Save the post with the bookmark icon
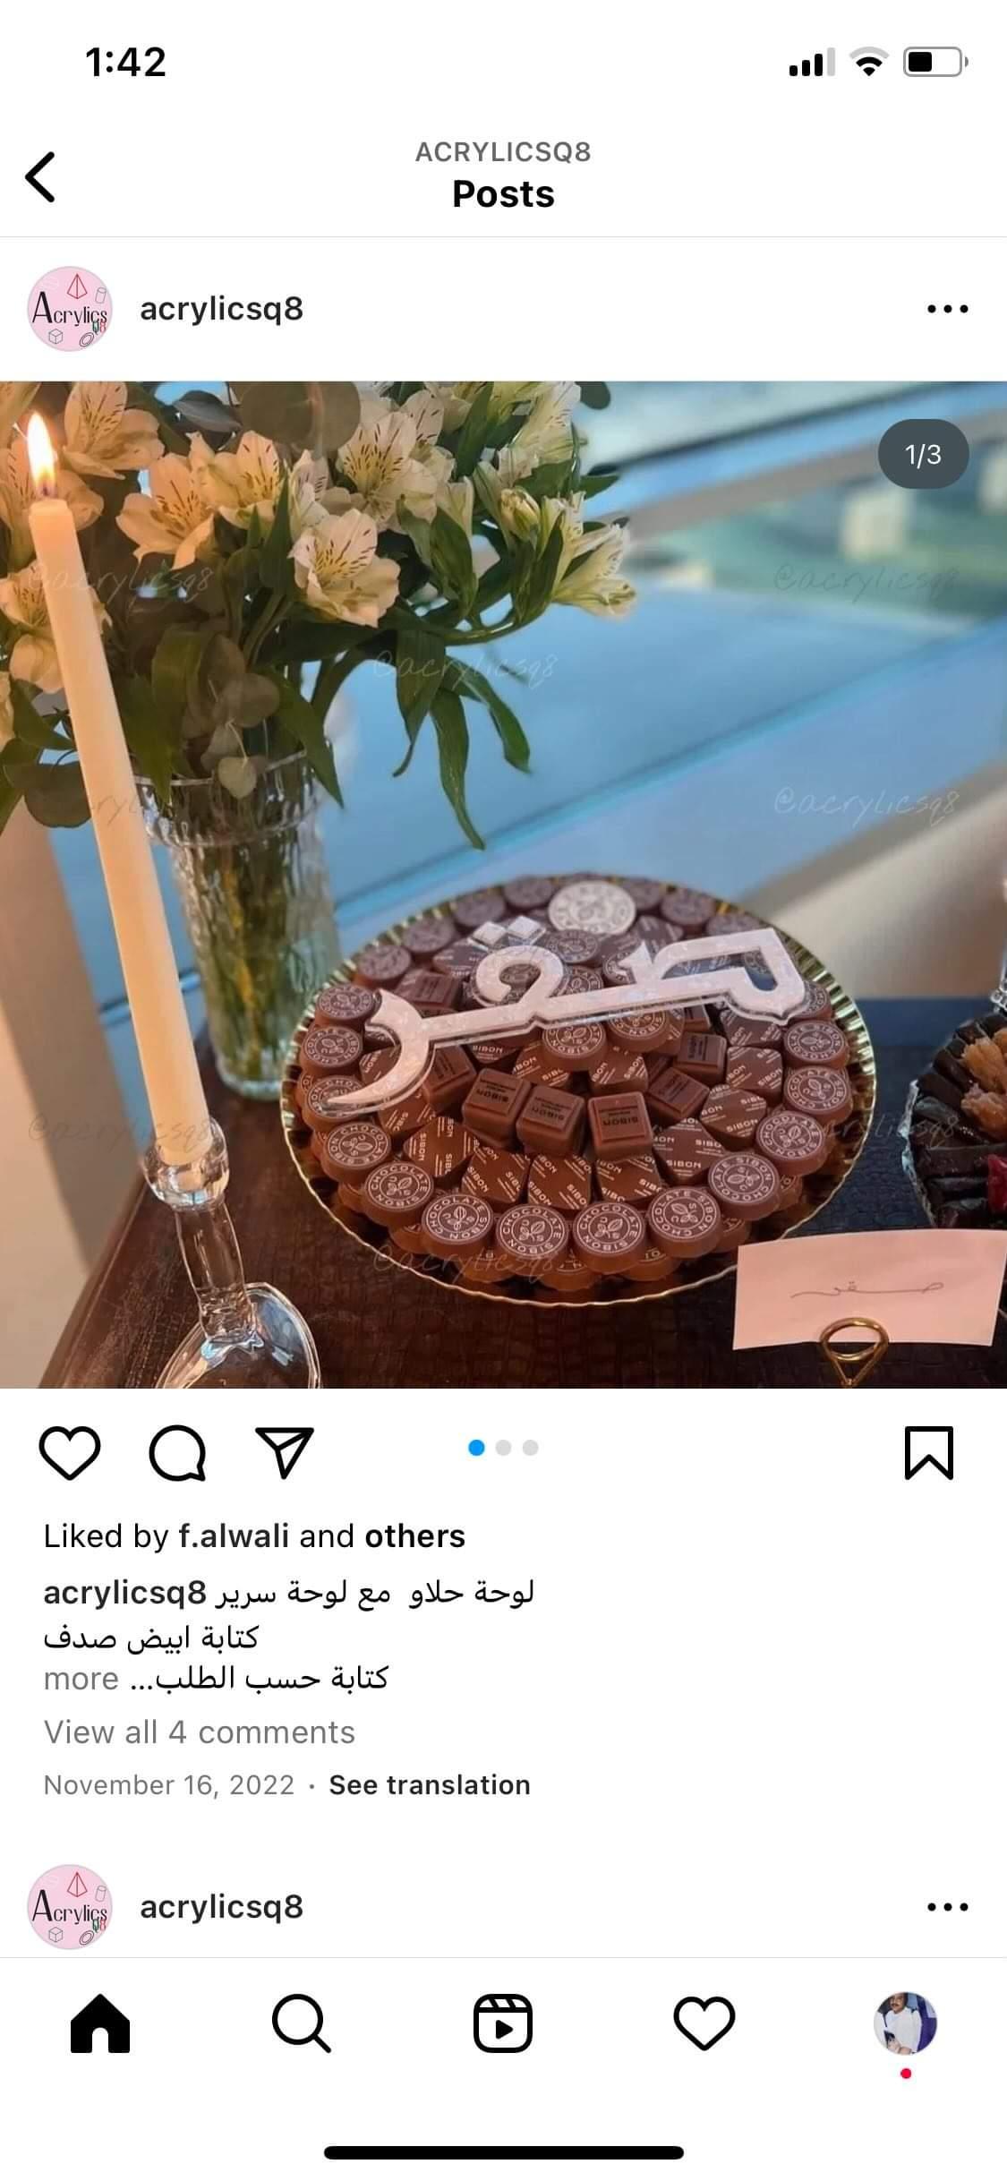The image size is (1007, 2181). tap(929, 1453)
